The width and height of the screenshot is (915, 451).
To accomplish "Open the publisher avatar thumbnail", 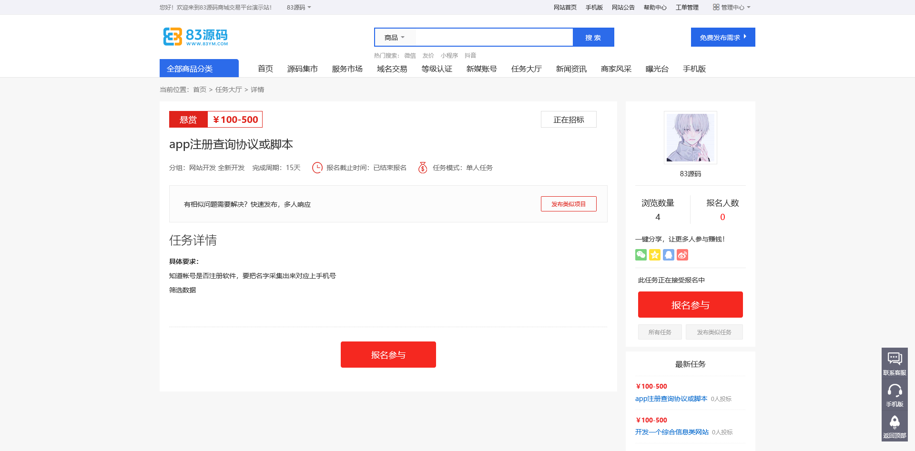I will tap(691, 138).
